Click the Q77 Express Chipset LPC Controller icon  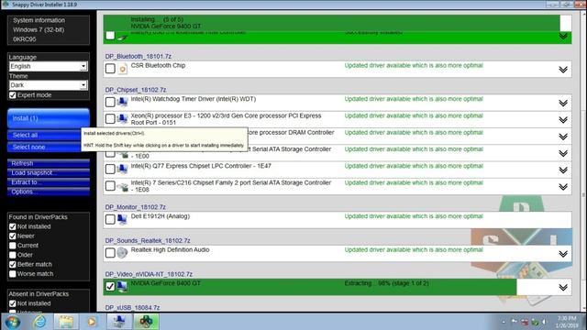[x=122, y=169]
